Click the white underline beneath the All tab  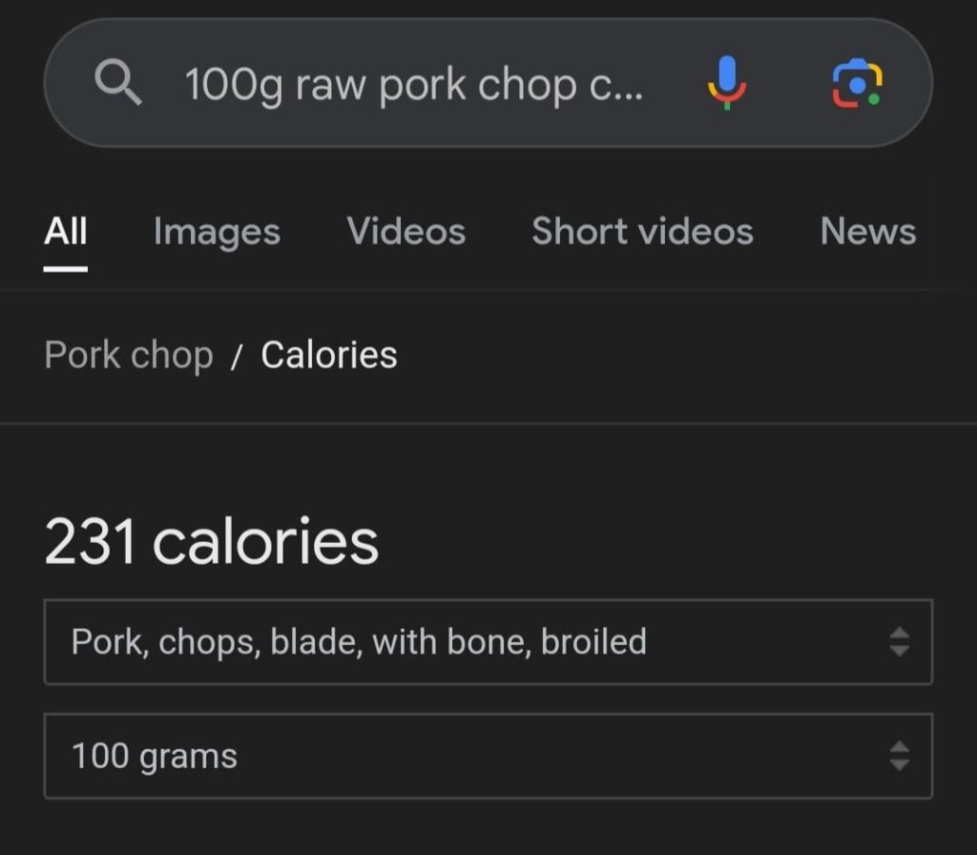(66, 269)
